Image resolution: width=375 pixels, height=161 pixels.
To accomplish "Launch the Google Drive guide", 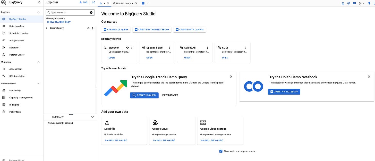I will [x=164, y=140].
